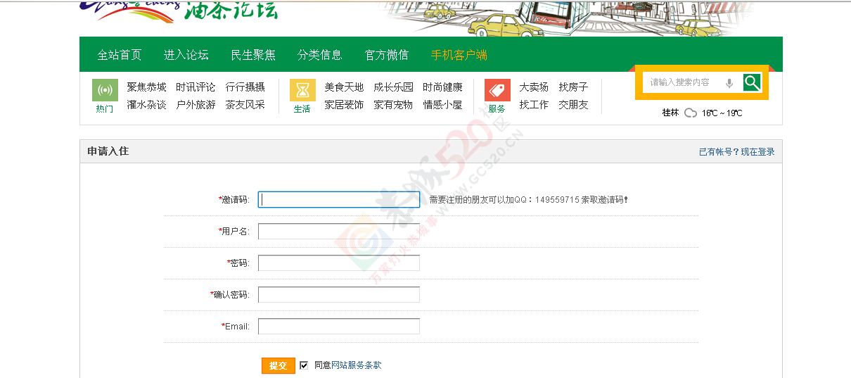Click the 服务 red tag icon
Screen dimensions: 851x378
(x=497, y=90)
